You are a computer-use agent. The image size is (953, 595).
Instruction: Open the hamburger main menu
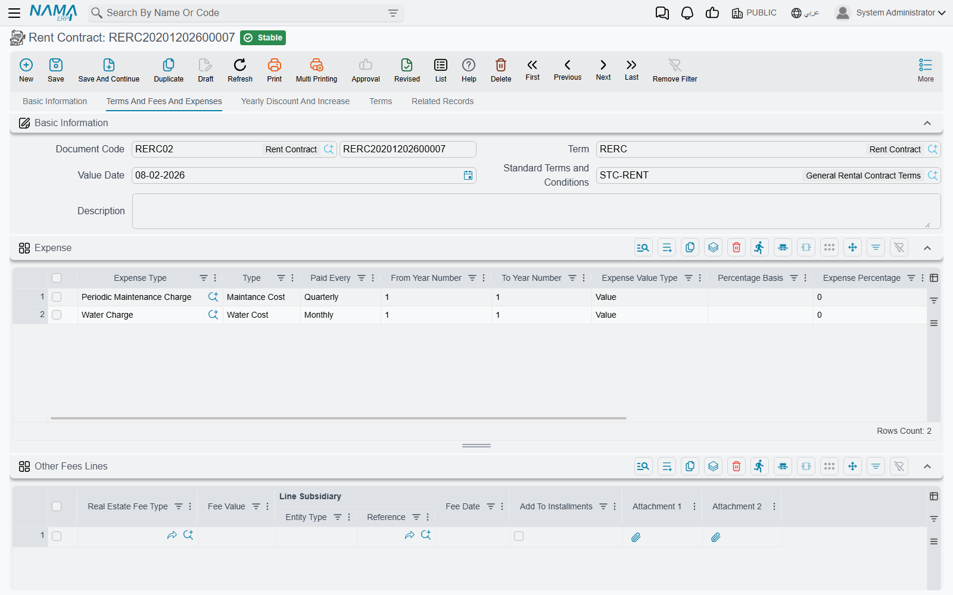click(x=14, y=12)
